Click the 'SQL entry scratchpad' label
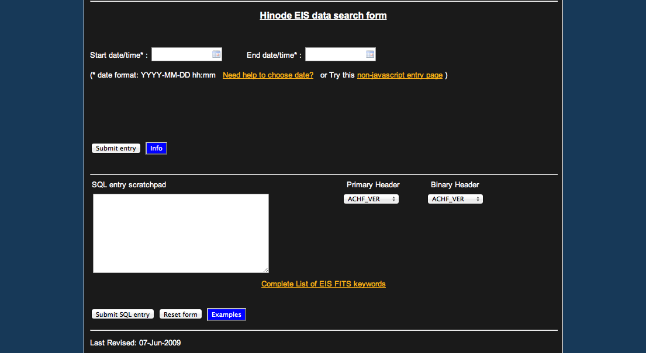This screenshot has width=646, height=353. coord(129,185)
